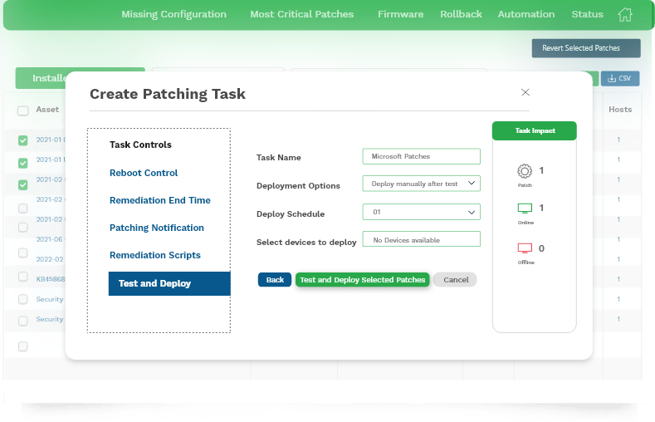Select Reboot Control in the task sidebar
Screen dimensions: 655x422
(x=144, y=173)
